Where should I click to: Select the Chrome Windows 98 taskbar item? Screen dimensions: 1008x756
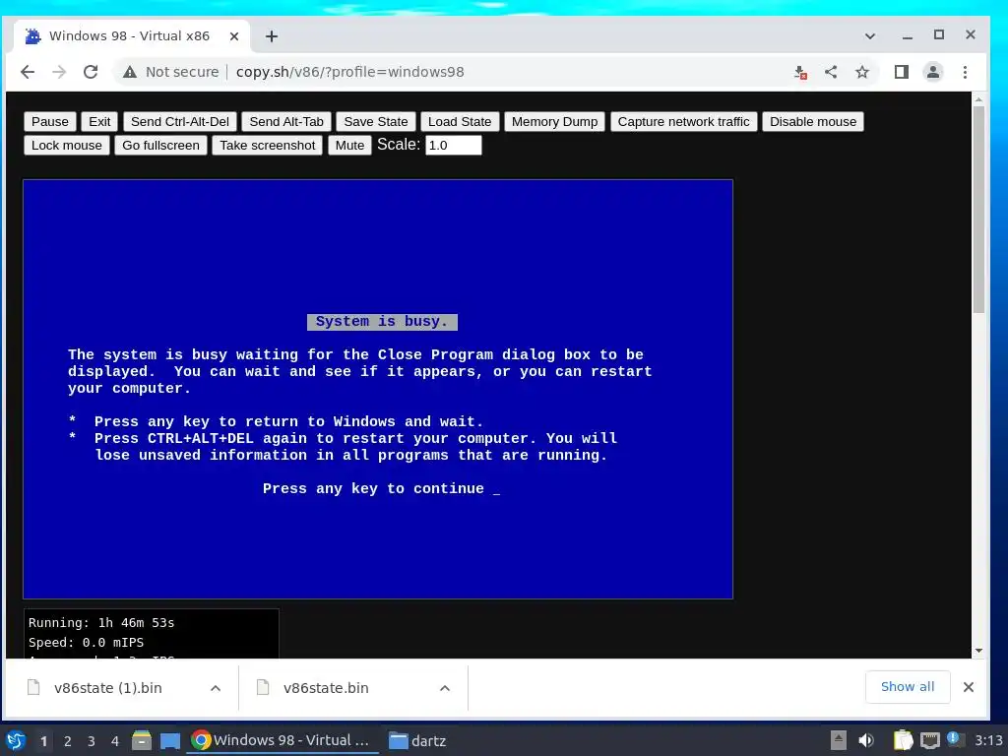tap(283, 740)
